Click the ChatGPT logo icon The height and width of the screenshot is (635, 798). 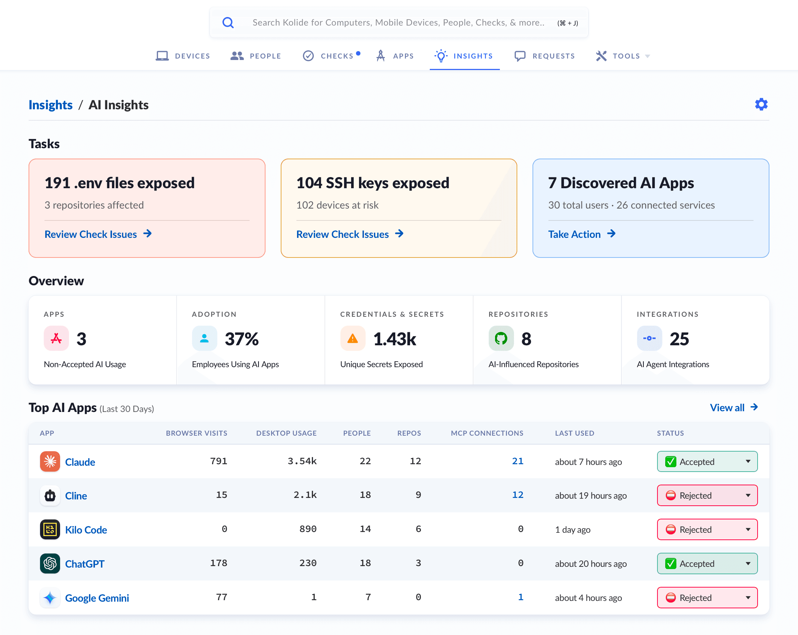[x=50, y=563]
